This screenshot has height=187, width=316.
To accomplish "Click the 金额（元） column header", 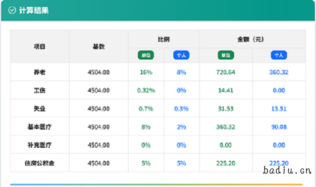I will (252, 39).
